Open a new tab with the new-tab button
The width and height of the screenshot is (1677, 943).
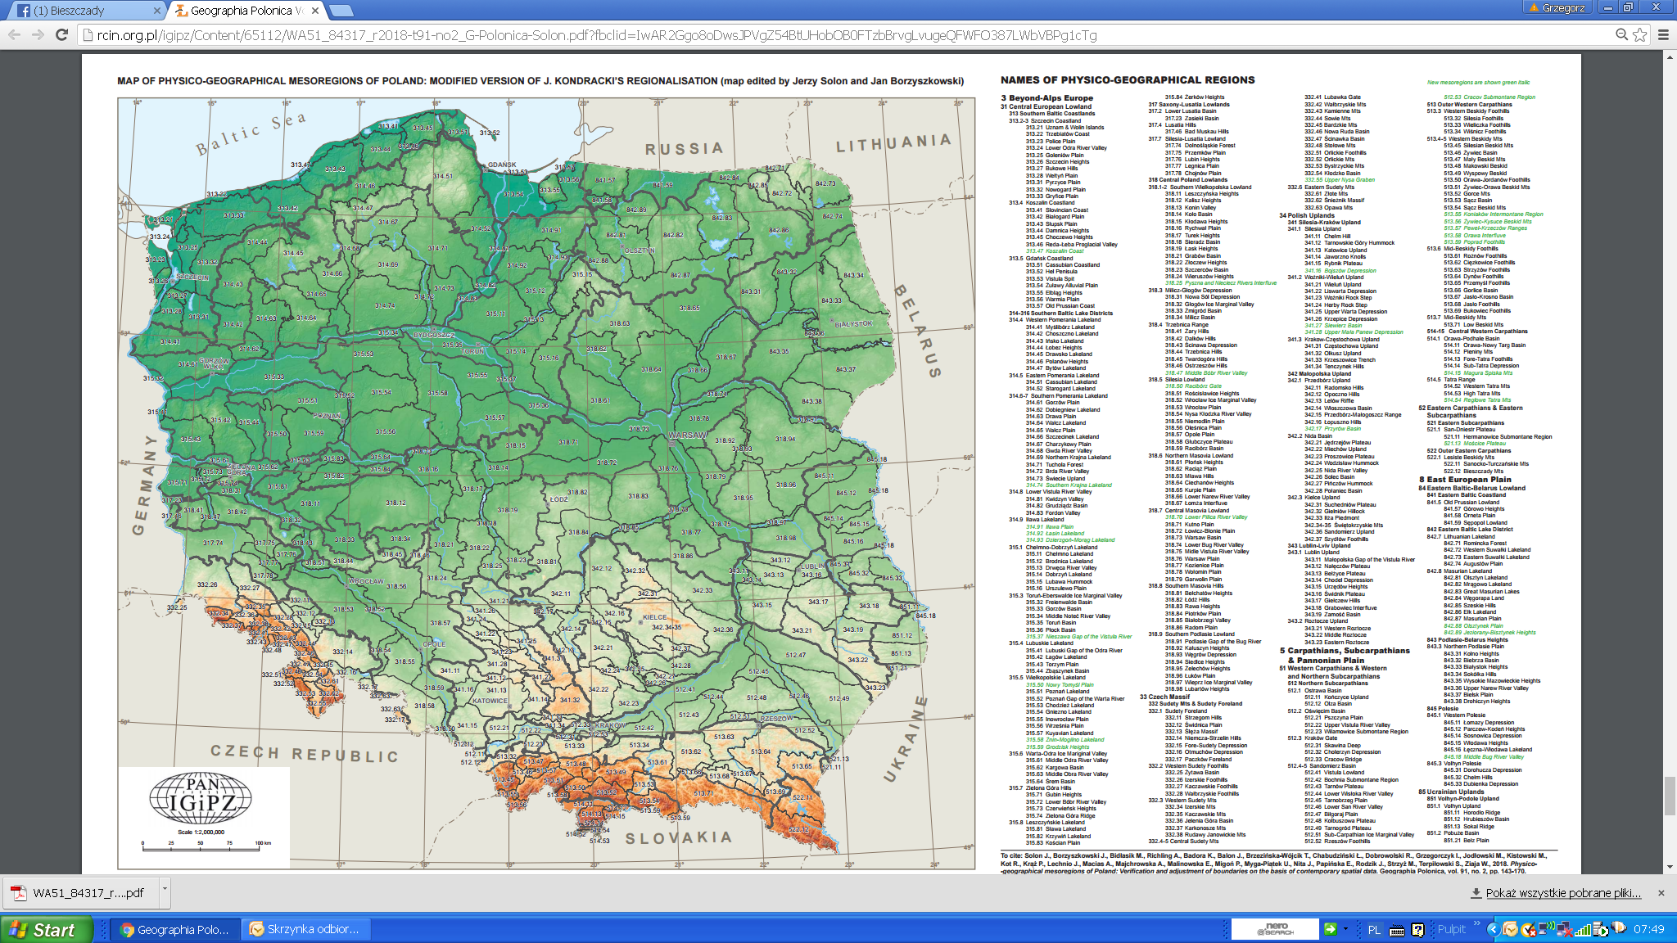point(341,11)
